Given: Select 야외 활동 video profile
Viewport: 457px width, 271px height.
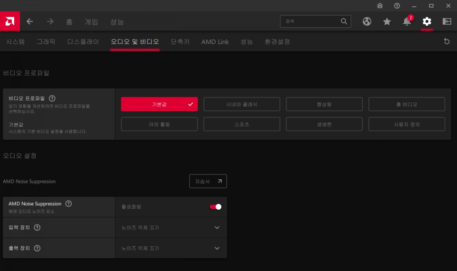Looking at the screenshot, I should click(159, 124).
